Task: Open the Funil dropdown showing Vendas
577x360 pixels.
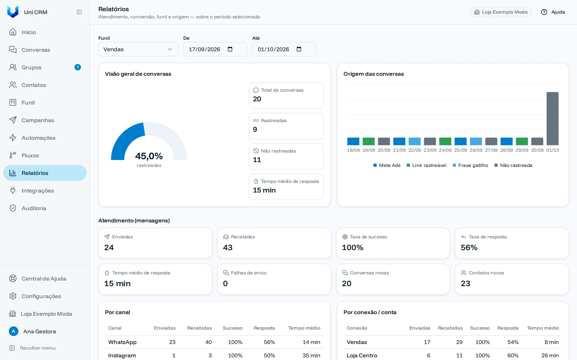Action: (138, 49)
